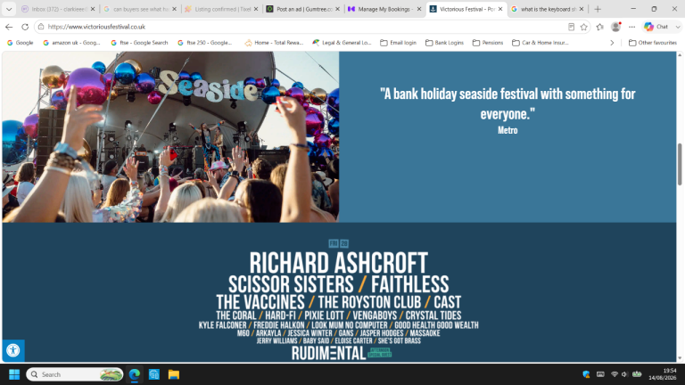Open the battery status tray icon
Viewport: 685px width, 385px height.
click(637, 374)
